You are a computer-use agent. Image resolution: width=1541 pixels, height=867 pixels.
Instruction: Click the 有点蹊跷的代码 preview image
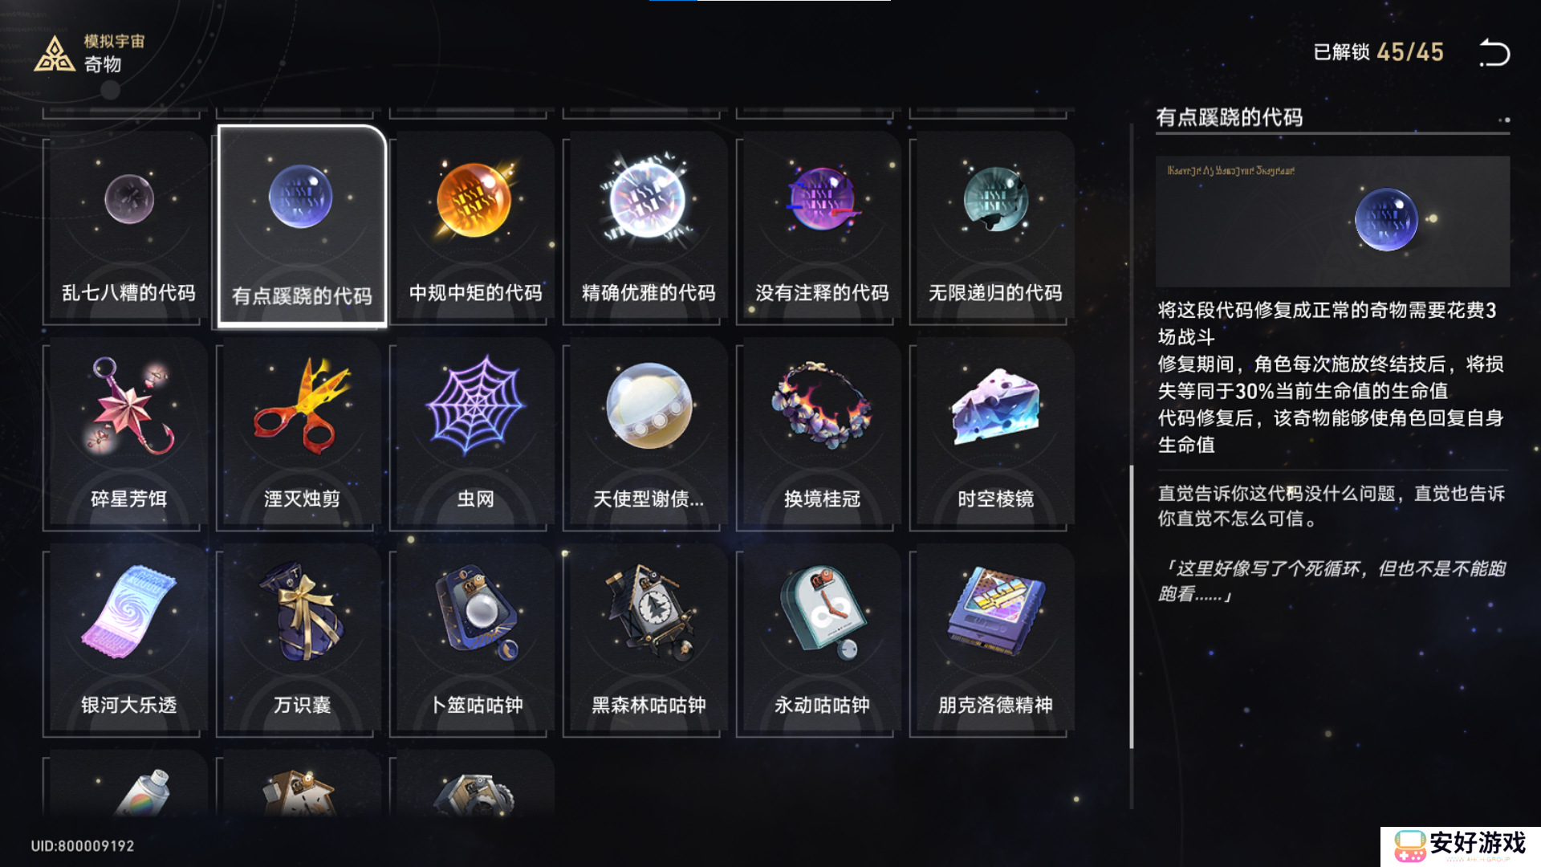click(1332, 222)
